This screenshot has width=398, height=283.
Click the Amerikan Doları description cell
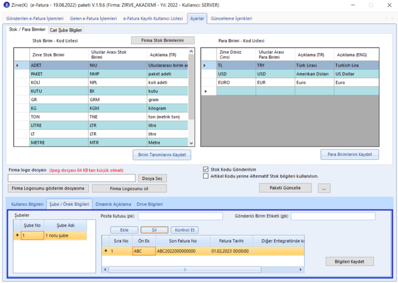pyautogui.click(x=314, y=74)
